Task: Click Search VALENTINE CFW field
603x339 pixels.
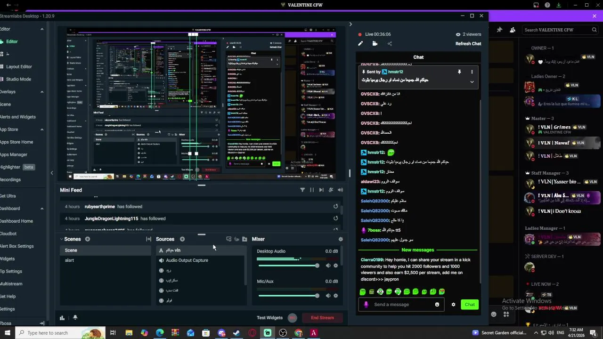Action: tap(561, 30)
